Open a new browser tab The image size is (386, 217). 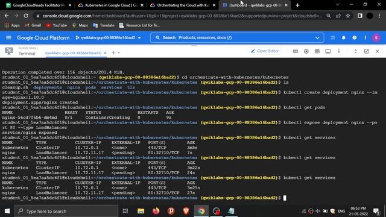(x=297, y=5)
